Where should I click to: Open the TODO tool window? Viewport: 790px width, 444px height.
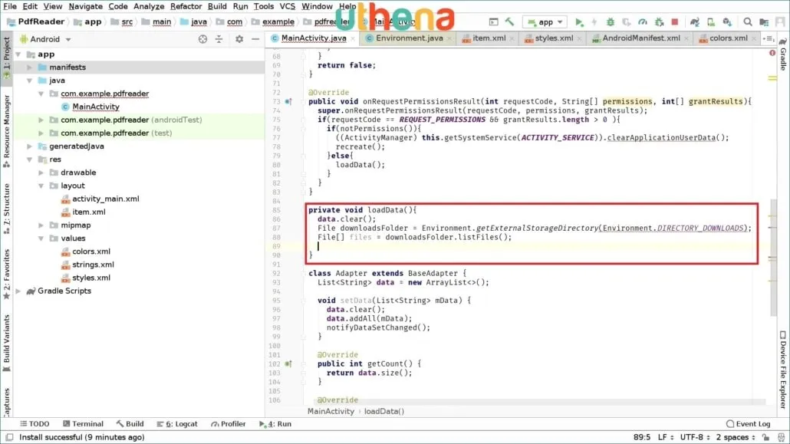[35, 424]
